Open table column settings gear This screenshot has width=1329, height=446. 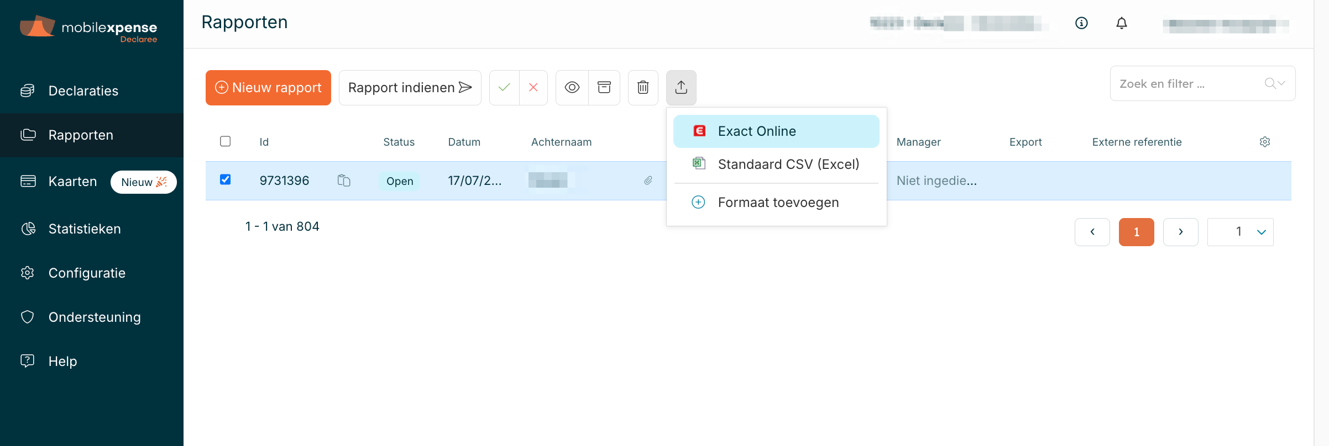coord(1265,142)
